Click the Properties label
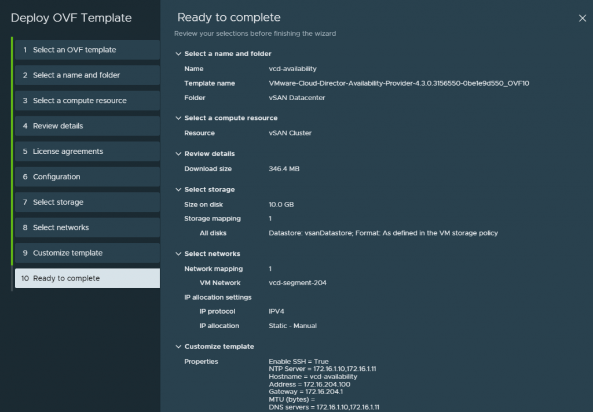Screen dimensions: 593x412 pos(201,361)
